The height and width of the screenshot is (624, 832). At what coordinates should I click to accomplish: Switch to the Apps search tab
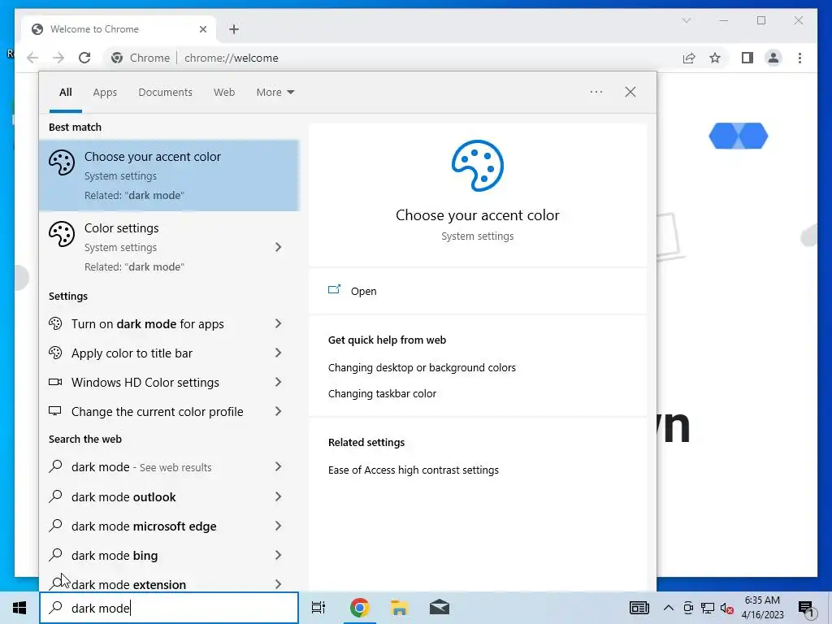point(105,93)
